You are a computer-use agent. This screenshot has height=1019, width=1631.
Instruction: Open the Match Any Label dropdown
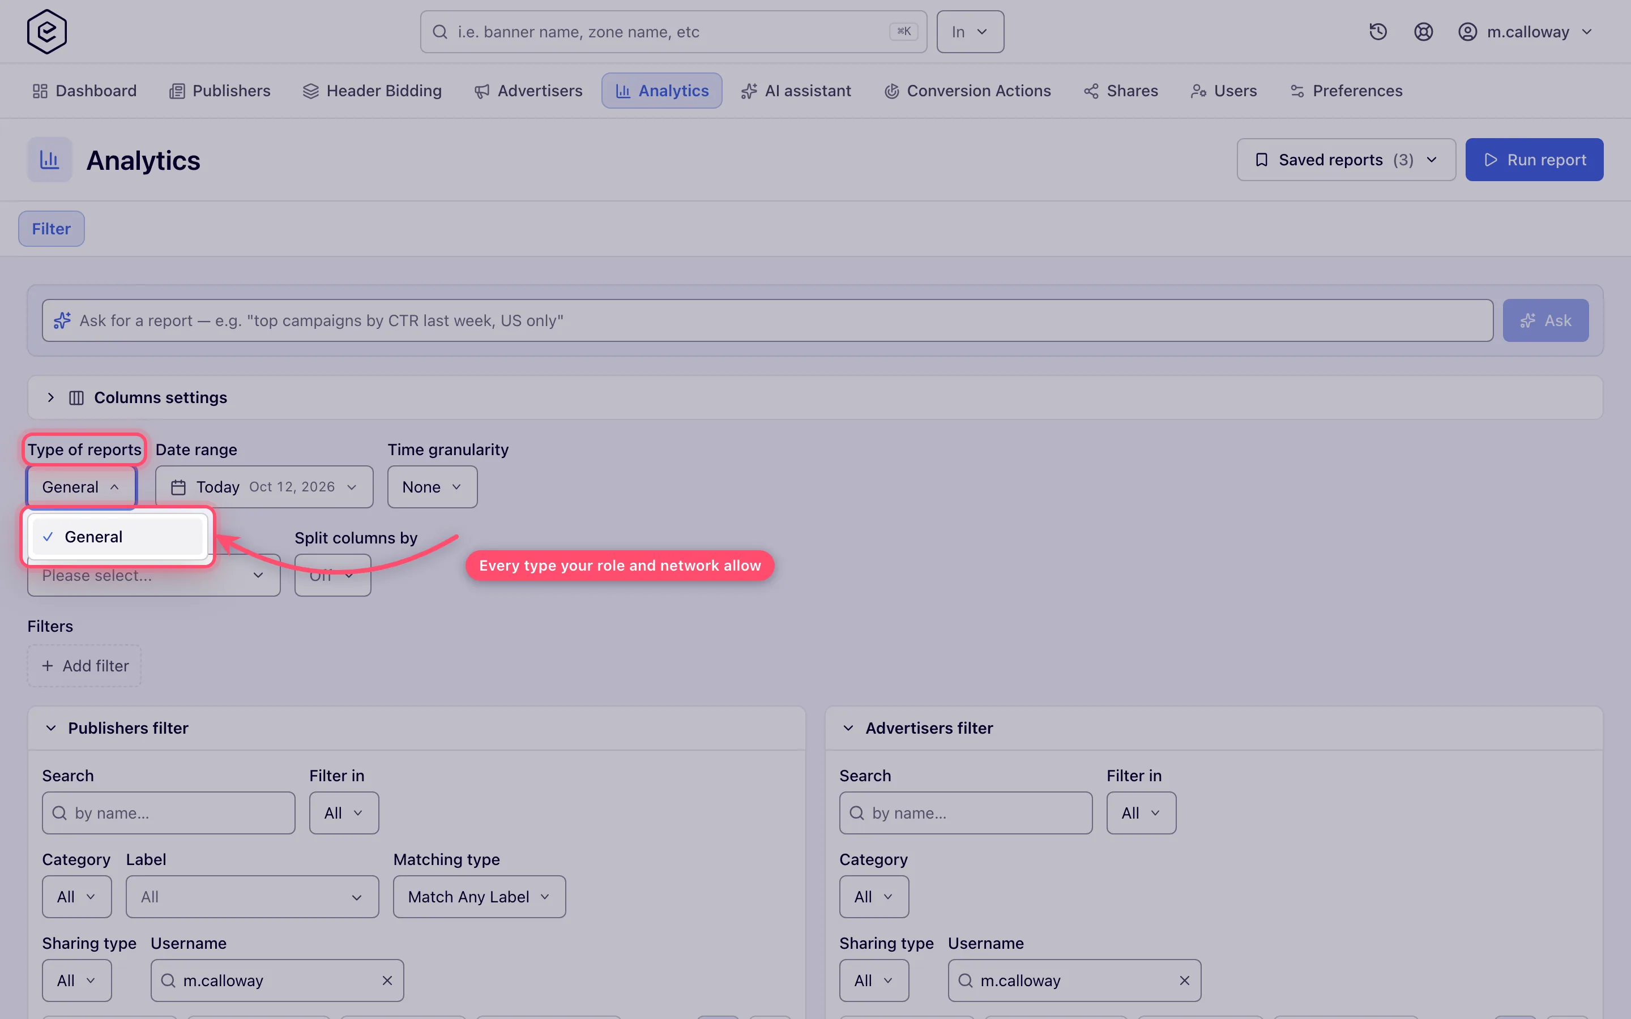click(479, 897)
